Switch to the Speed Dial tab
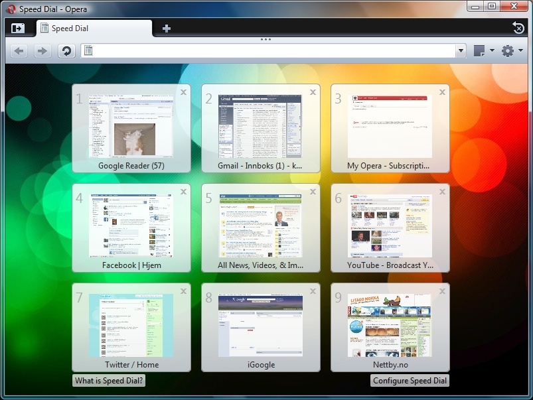Viewport: 533px width, 400px height. [x=94, y=29]
